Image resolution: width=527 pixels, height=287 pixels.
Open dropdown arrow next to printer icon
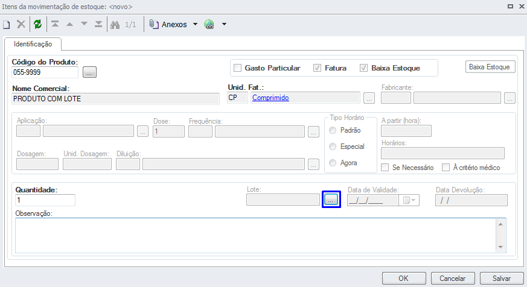pyautogui.click(x=224, y=24)
